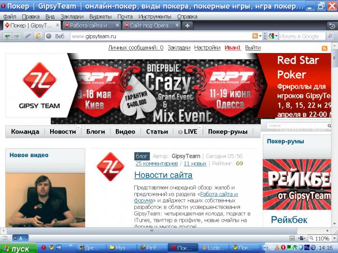Expand hidden system tray icons arrow

tap(266, 248)
